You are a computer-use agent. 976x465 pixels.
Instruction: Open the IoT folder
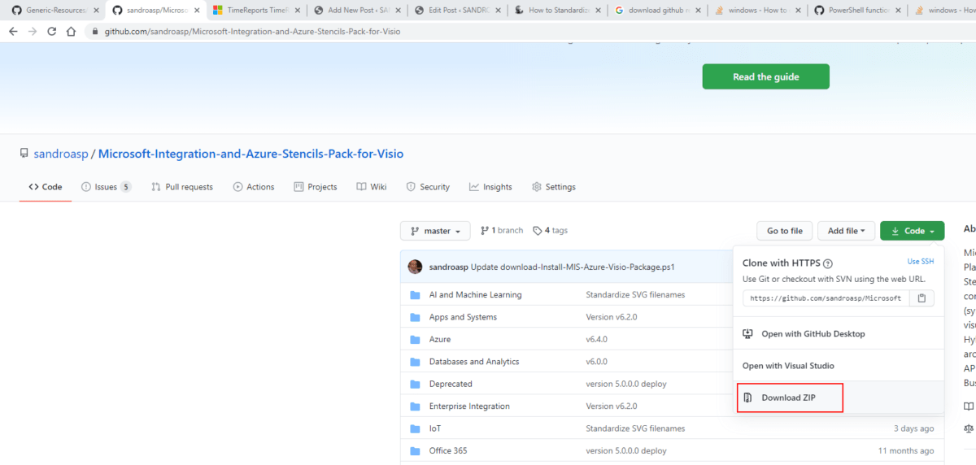pyautogui.click(x=435, y=428)
